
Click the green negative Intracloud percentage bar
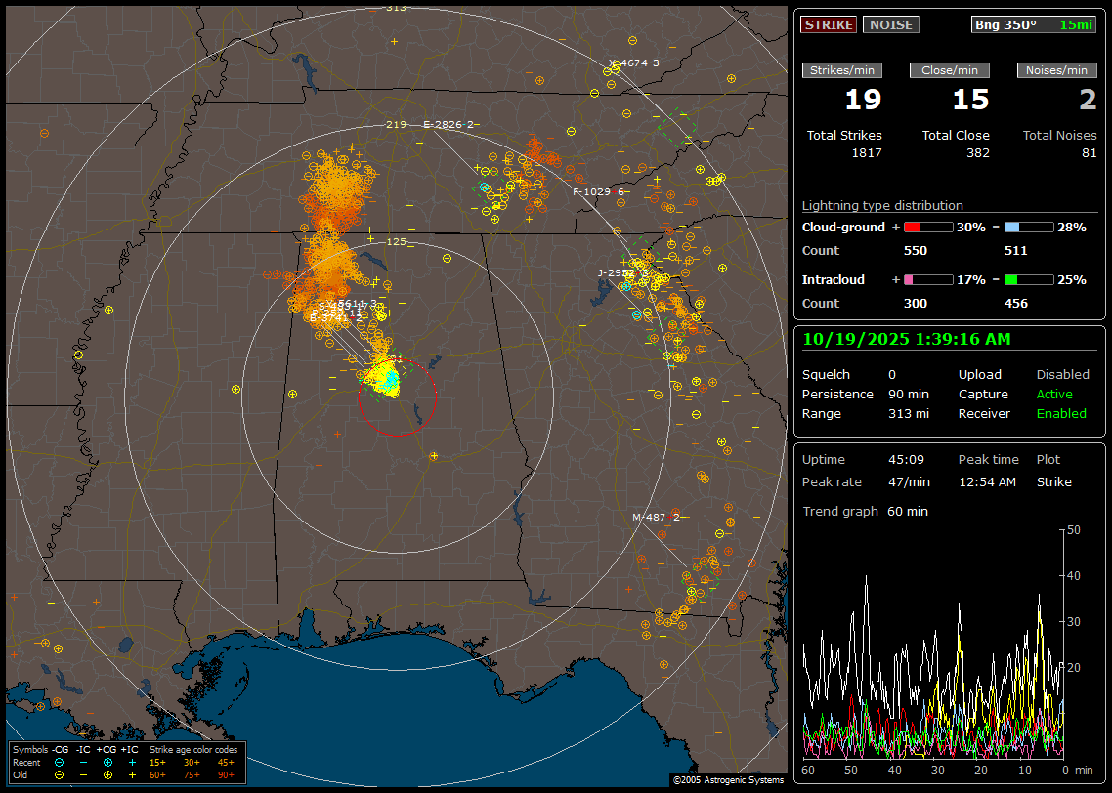1028,279
